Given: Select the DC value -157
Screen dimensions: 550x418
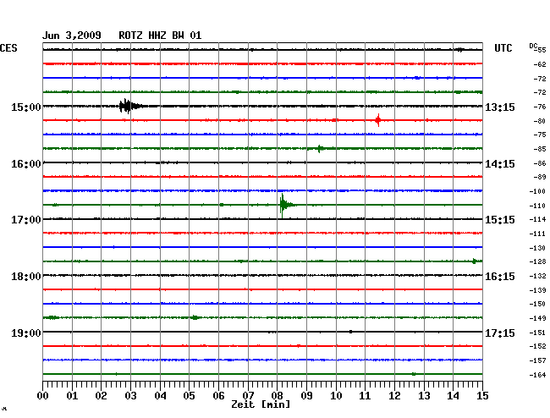Looking at the screenshot, I should click(x=537, y=360).
